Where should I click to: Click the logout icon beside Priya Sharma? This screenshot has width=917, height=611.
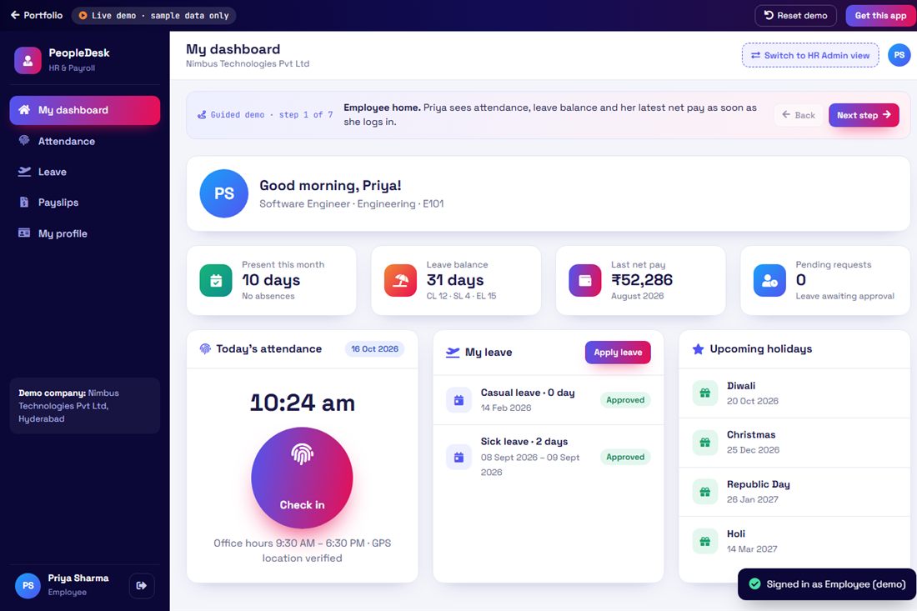pos(142,585)
